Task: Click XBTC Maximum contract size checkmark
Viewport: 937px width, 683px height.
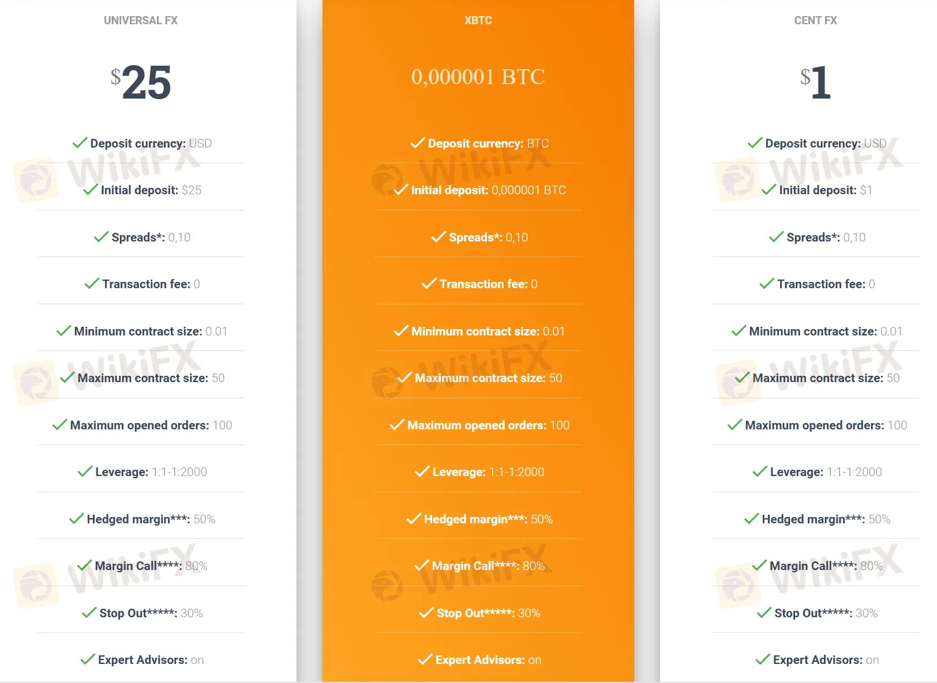Action: click(405, 378)
